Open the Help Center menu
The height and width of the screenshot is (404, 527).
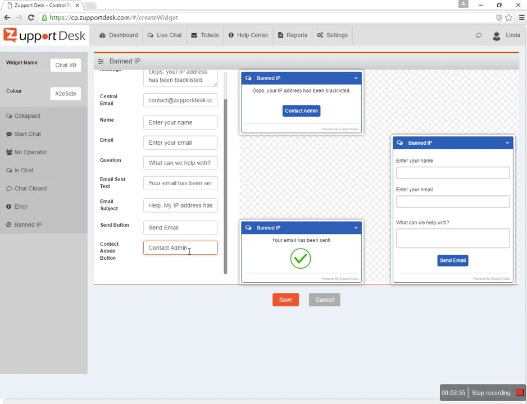[248, 35]
